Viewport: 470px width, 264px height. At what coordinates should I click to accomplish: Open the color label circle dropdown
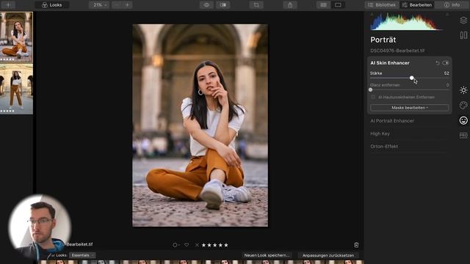176,245
